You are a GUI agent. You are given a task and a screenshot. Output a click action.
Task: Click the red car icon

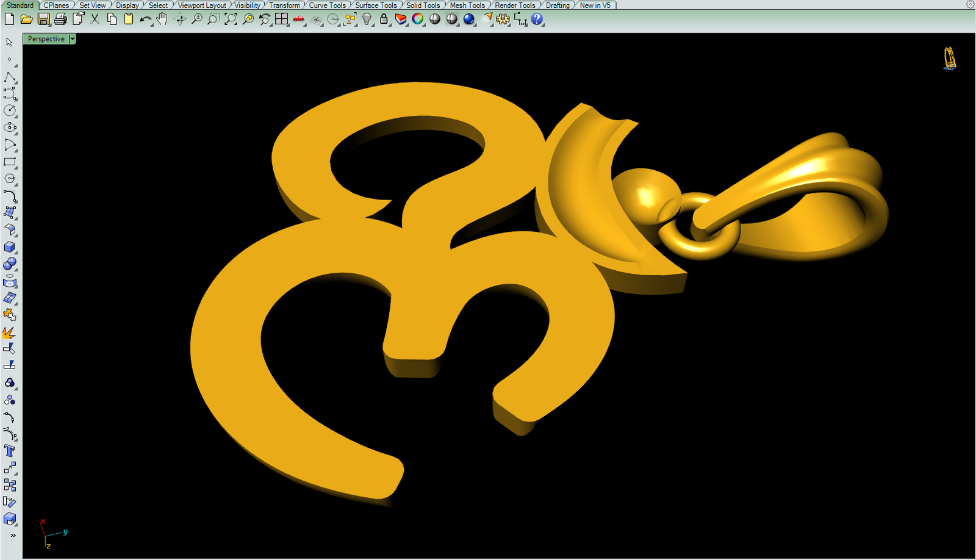point(298,19)
